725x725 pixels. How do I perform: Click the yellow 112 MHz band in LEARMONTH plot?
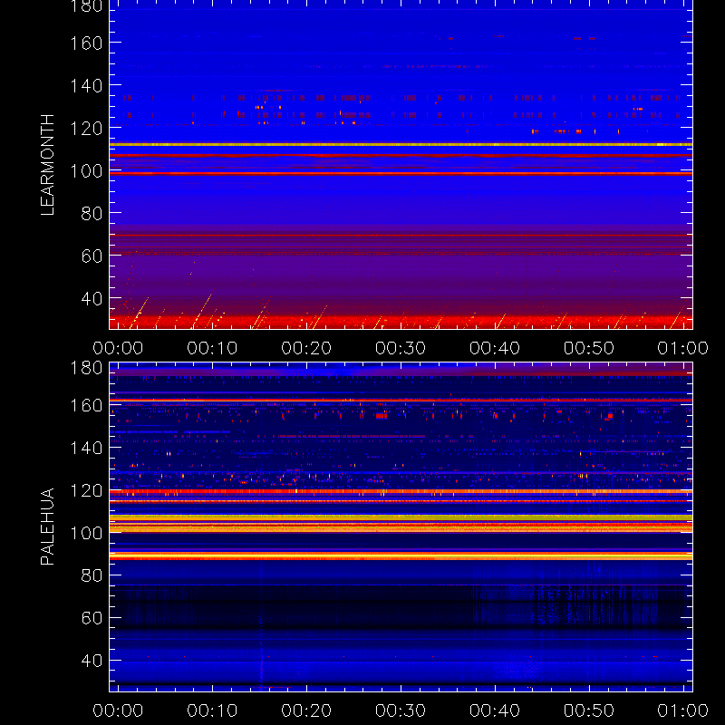401,145
